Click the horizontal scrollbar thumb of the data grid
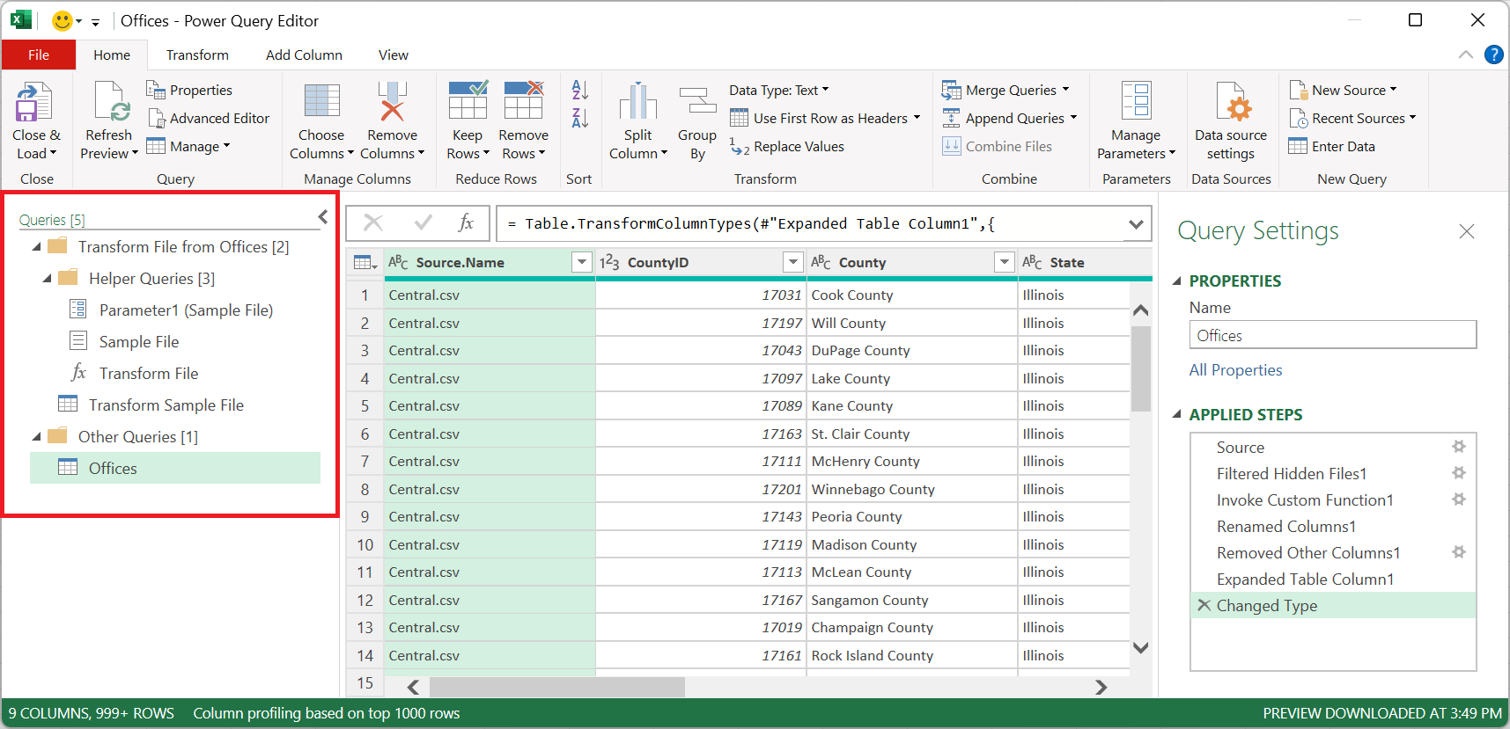The height and width of the screenshot is (729, 1510). (x=557, y=687)
